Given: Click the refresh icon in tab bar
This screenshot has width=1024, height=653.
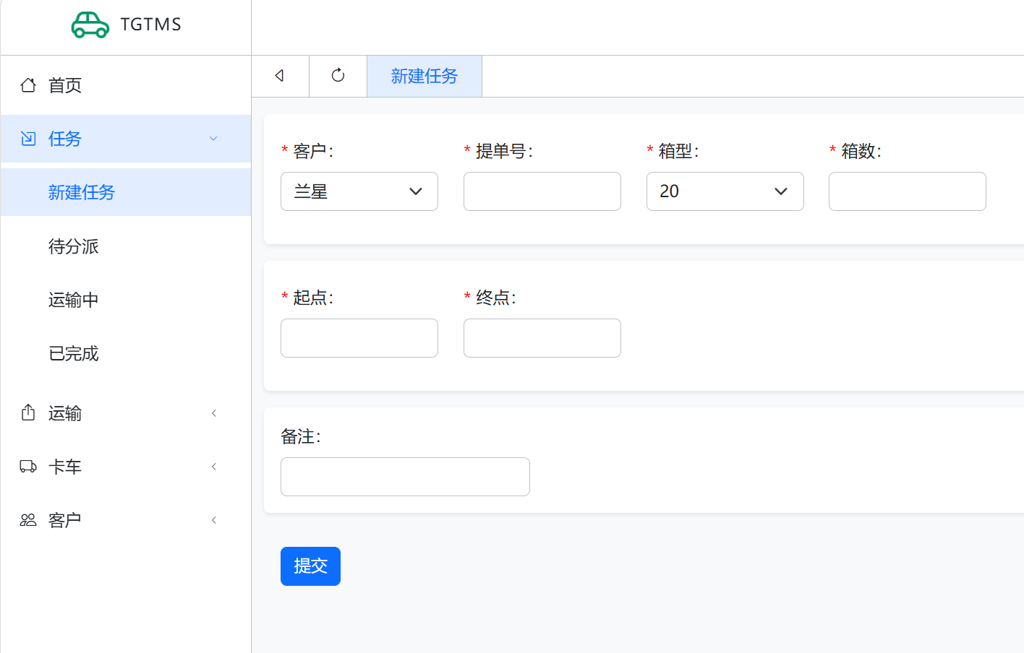Looking at the screenshot, I should 338,76.
